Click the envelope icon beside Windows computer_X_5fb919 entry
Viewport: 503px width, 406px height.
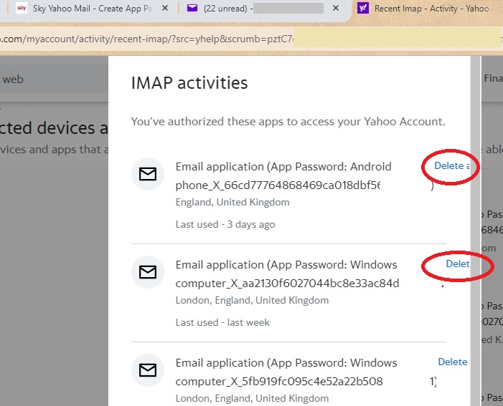148,370
